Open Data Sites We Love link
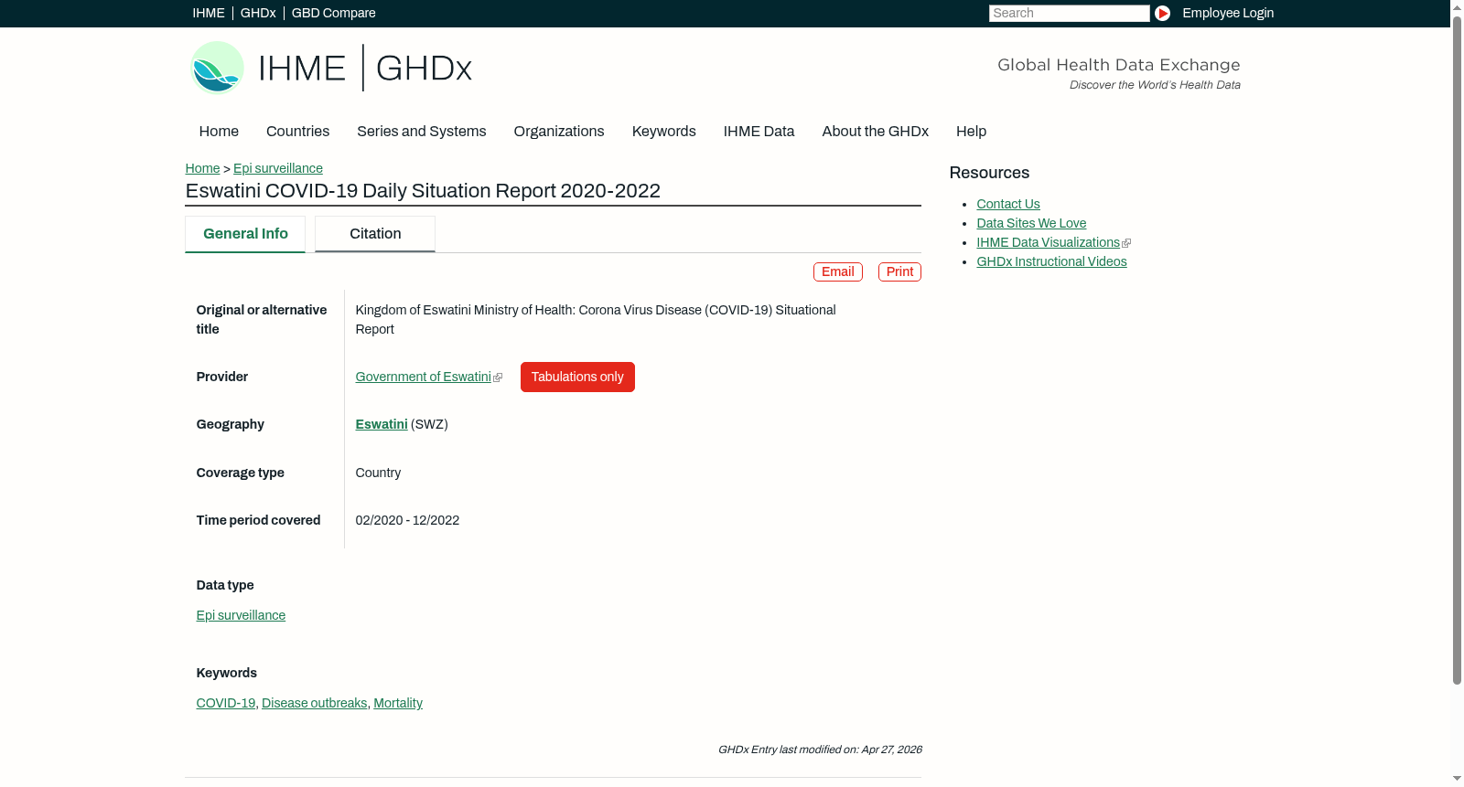 pos(1031,223)
